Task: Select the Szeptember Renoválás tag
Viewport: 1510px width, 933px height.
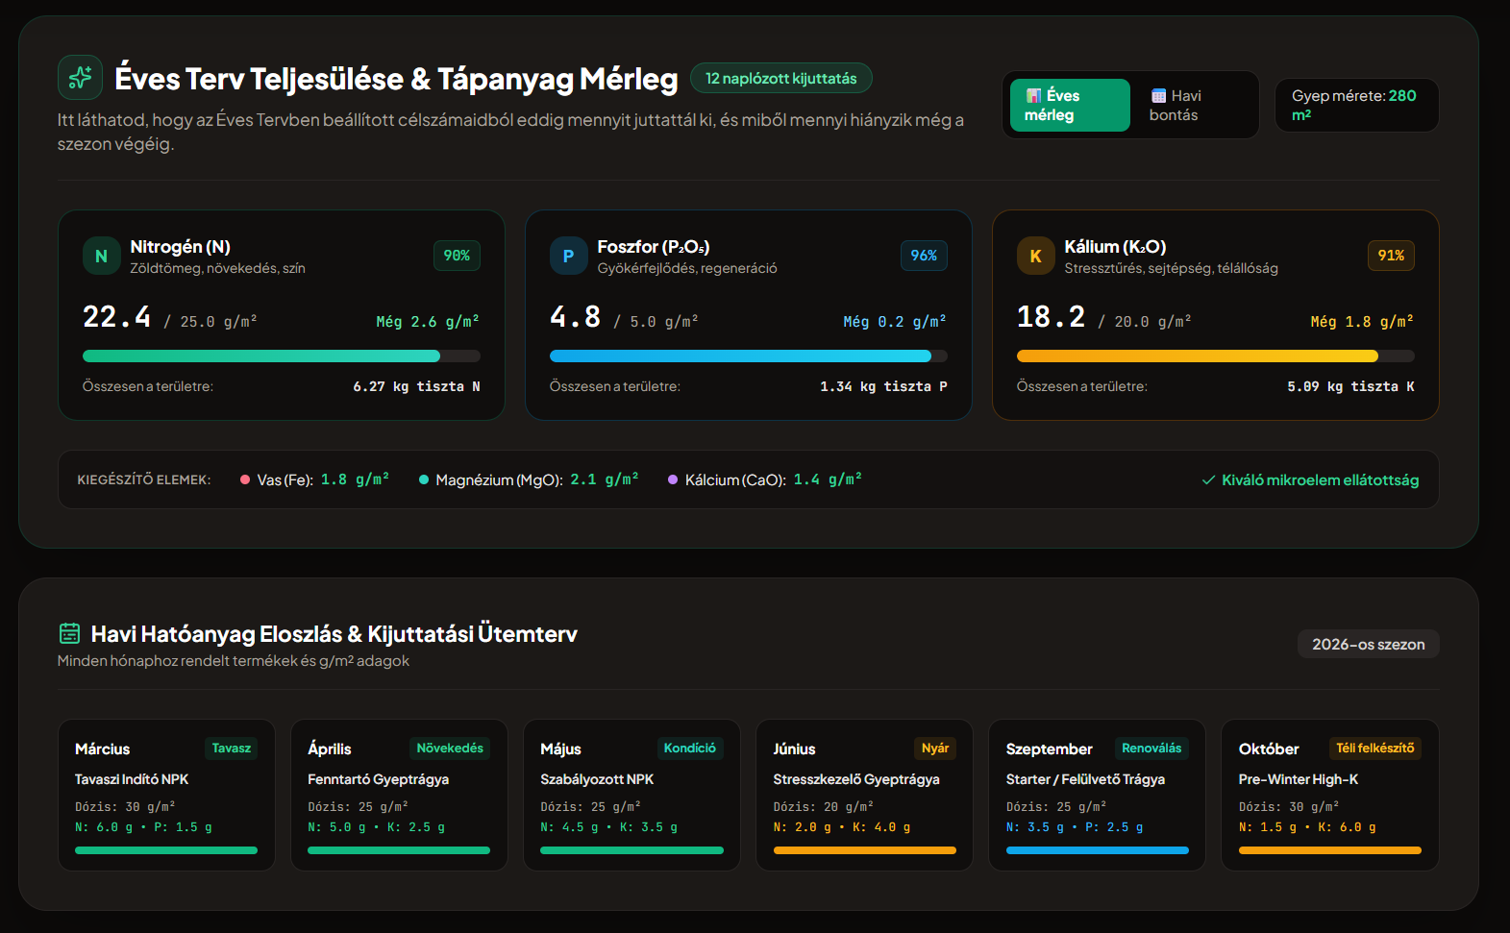Action: pyautogui.click(x=1151, y=749)
